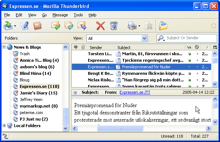Toggle read status of Tjeckiens regeringschef message
Viewport: 220px width, 142px height.
(189, 60)
